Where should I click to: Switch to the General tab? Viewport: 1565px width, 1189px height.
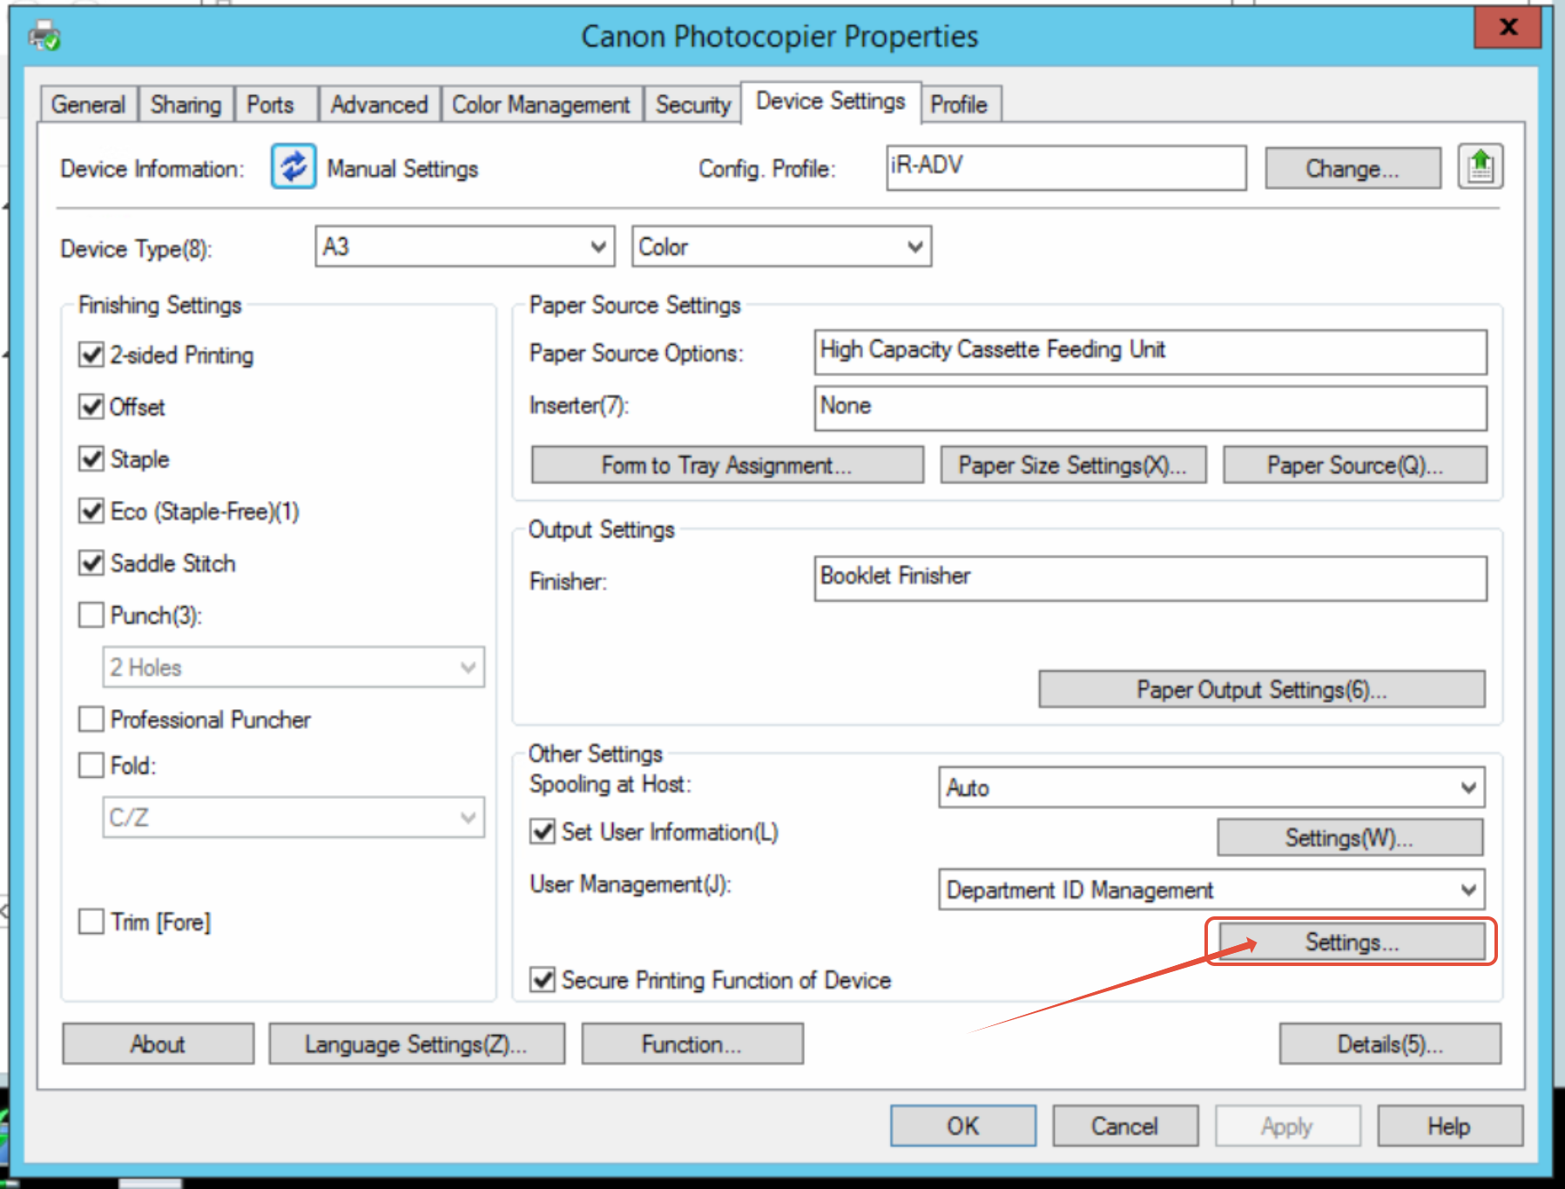[88, 105]
